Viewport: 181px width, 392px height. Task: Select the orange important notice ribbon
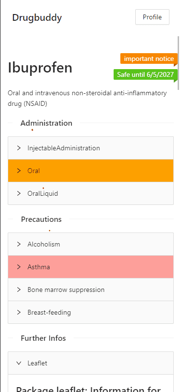(x=149, y=59)
